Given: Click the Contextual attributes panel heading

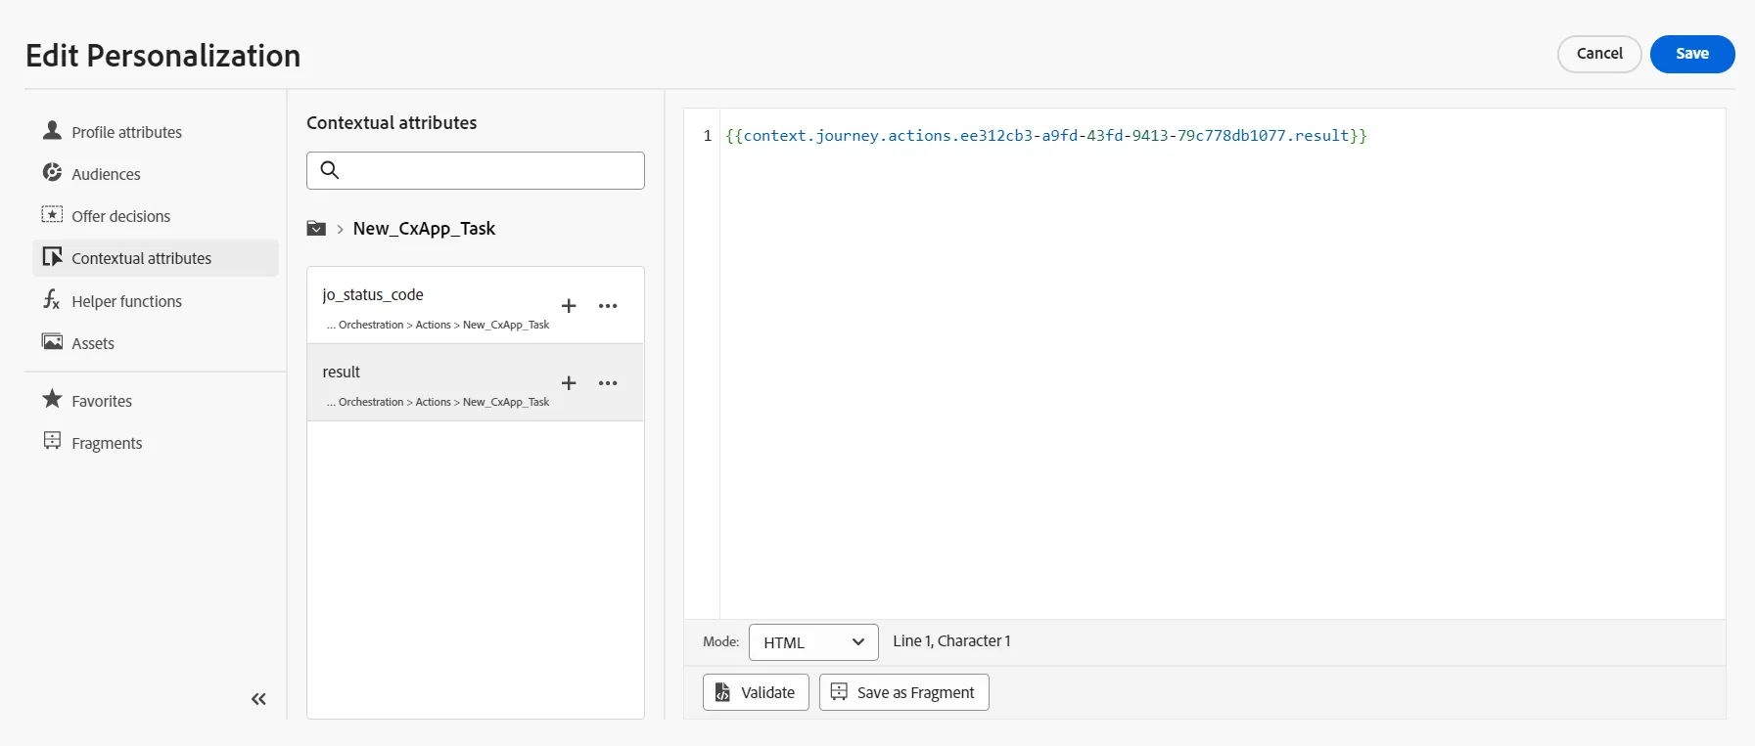Looking at the screenshot, I should click(392, 123).
